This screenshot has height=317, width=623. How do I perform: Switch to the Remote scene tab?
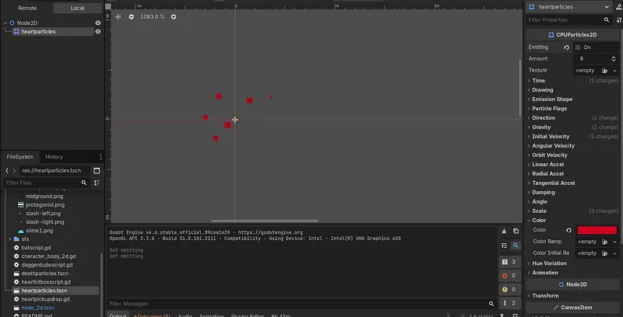coord(27,8)
